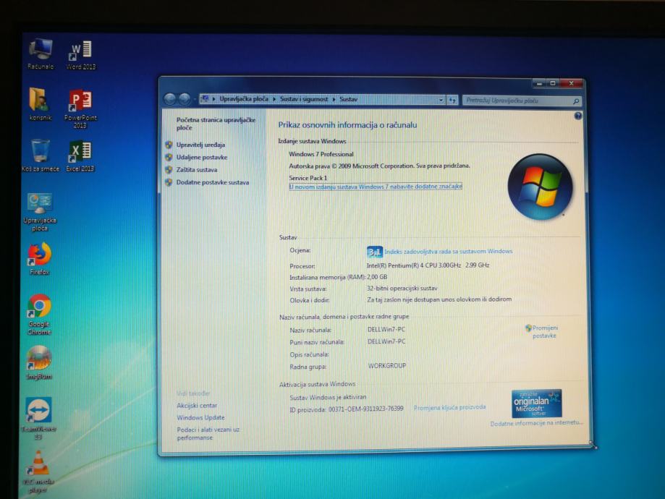The height and width of the screenshot is (499, 665).
Task: Click the shield icon beside Dodatne postavke sustava
Action: tap(169, 182)
